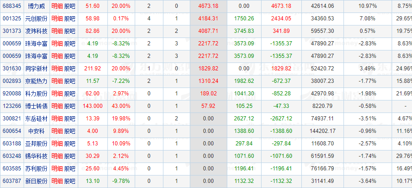
Task: Open 明细 for 锡华科技
Action: click(x=57, y=156)
